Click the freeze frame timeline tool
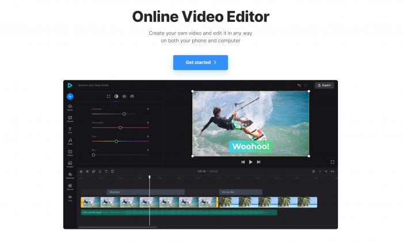 coord(88,171)
